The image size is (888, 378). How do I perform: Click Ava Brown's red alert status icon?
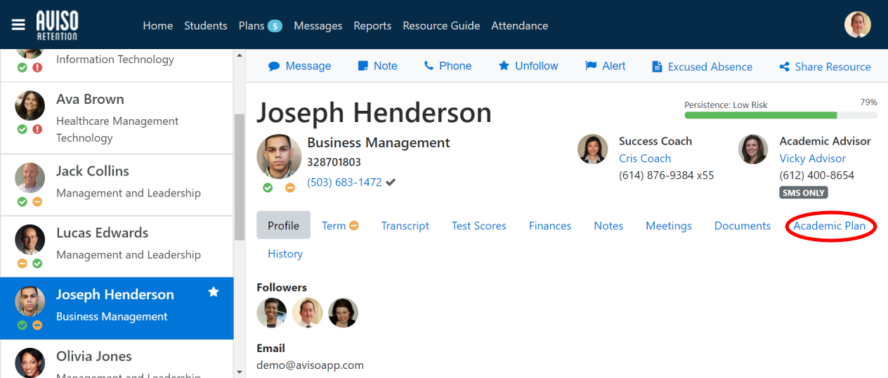pos(37,129)
